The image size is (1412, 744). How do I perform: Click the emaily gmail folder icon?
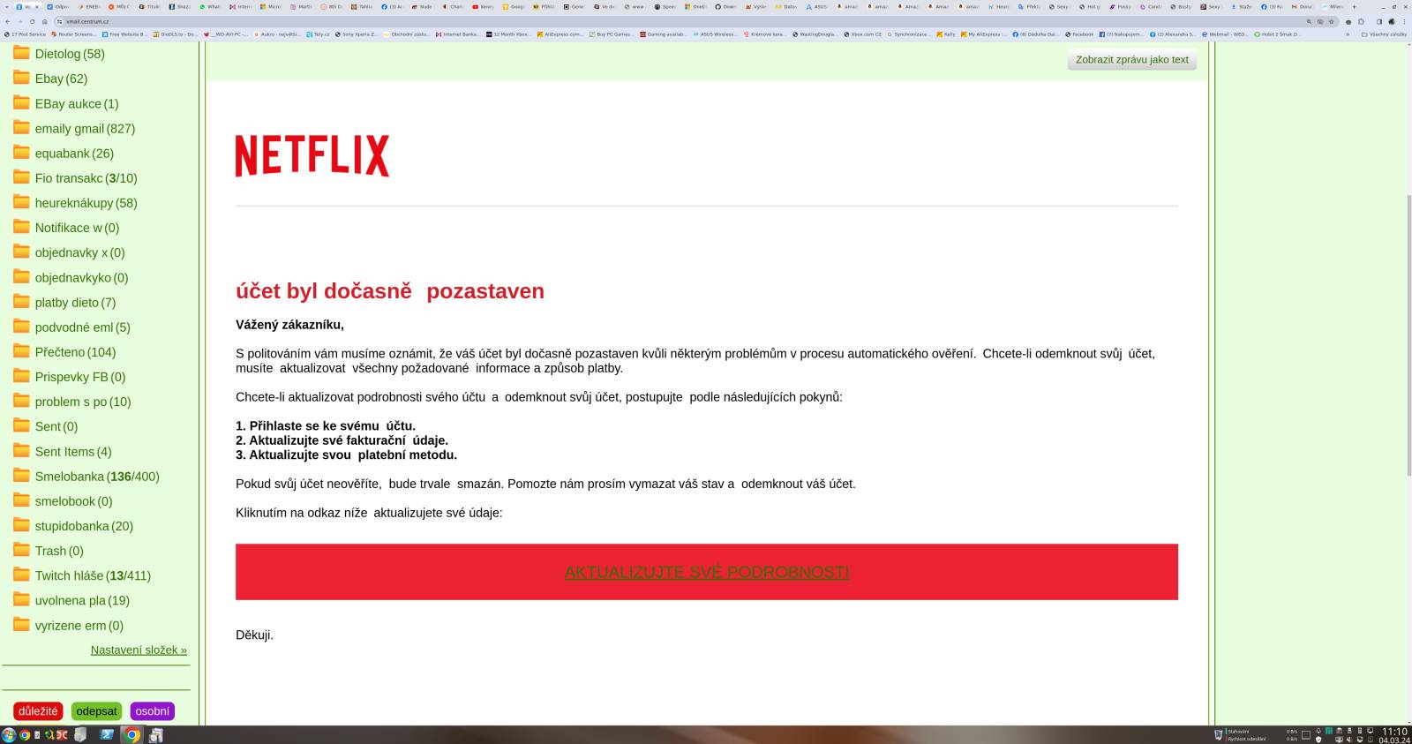coord(21,127)
